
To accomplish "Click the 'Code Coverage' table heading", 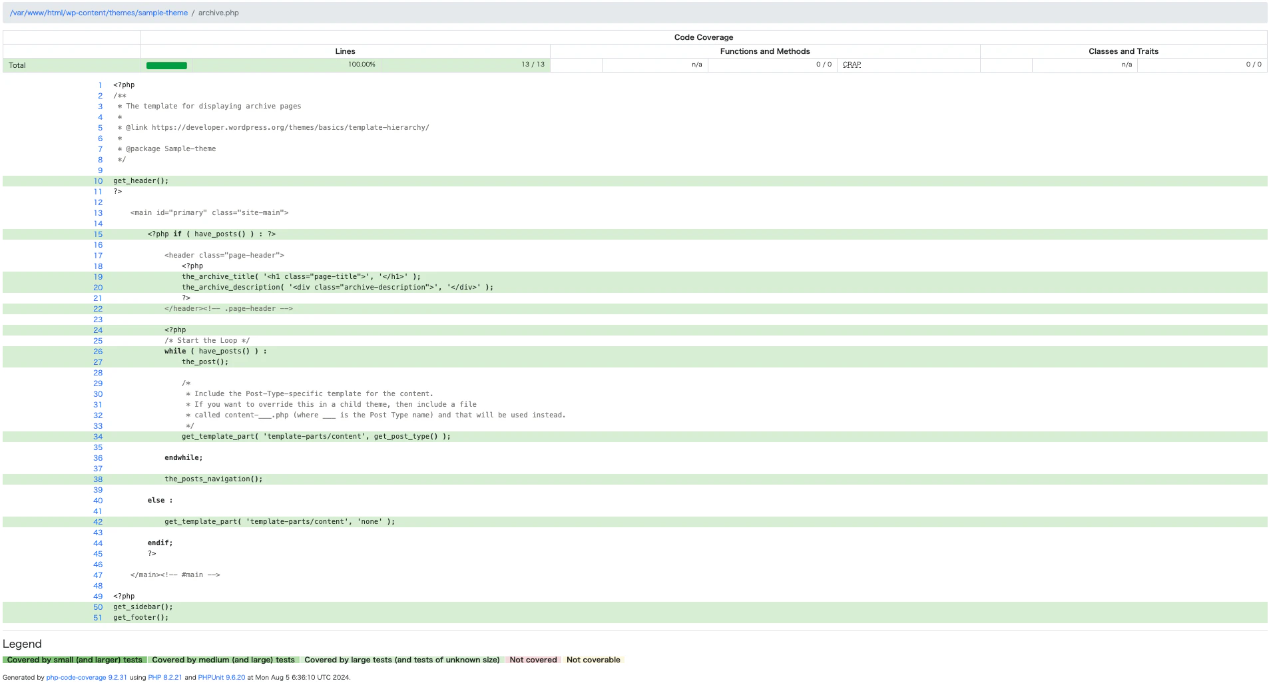I will coord(704,37).
